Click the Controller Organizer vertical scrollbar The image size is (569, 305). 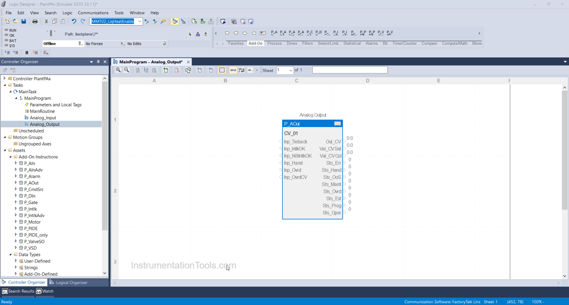105,155
